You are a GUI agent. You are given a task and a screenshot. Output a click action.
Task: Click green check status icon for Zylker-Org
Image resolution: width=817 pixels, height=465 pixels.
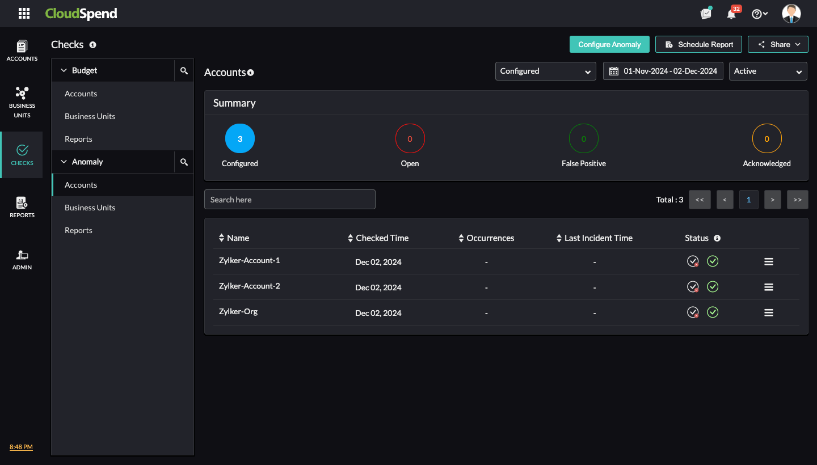coord(713,312)
